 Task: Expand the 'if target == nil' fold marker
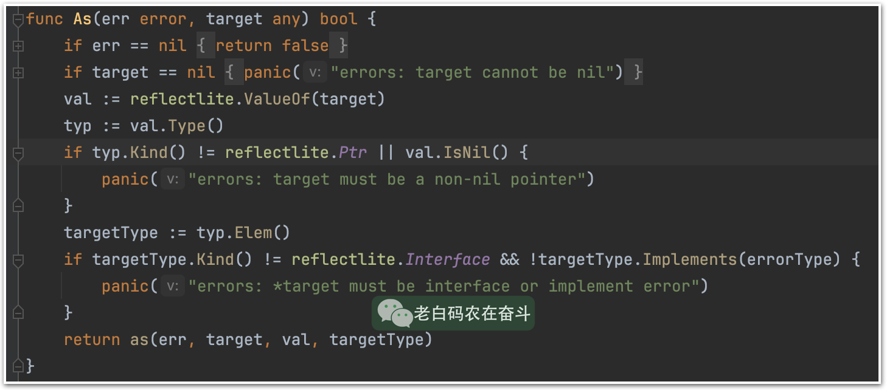(x=18, y=73)
